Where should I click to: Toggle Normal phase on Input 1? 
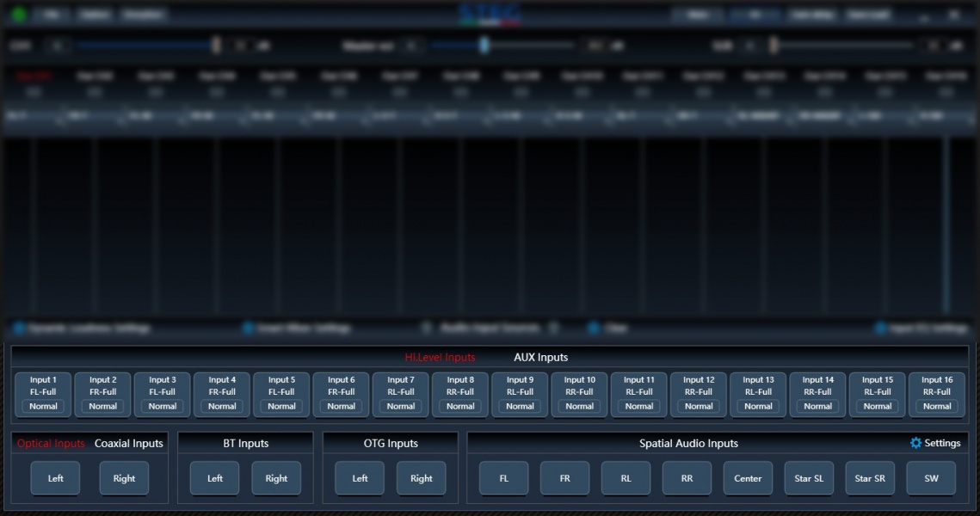click(x=43, y=406)
